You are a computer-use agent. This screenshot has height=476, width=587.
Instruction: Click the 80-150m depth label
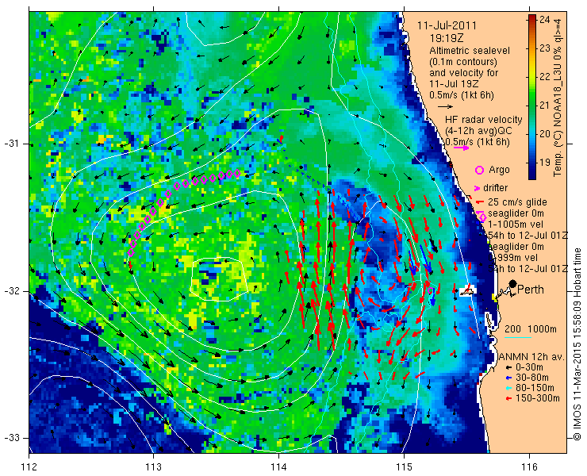pos(535,388)
